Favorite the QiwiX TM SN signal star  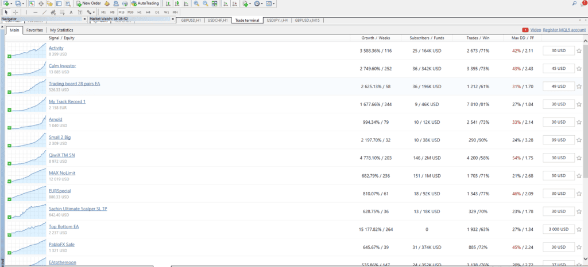(579, 158)
